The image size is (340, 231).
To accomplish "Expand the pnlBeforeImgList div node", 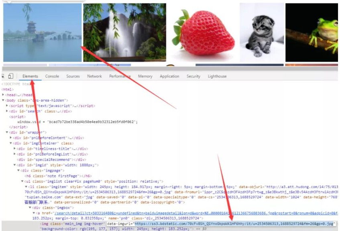I will coord(14,154).
